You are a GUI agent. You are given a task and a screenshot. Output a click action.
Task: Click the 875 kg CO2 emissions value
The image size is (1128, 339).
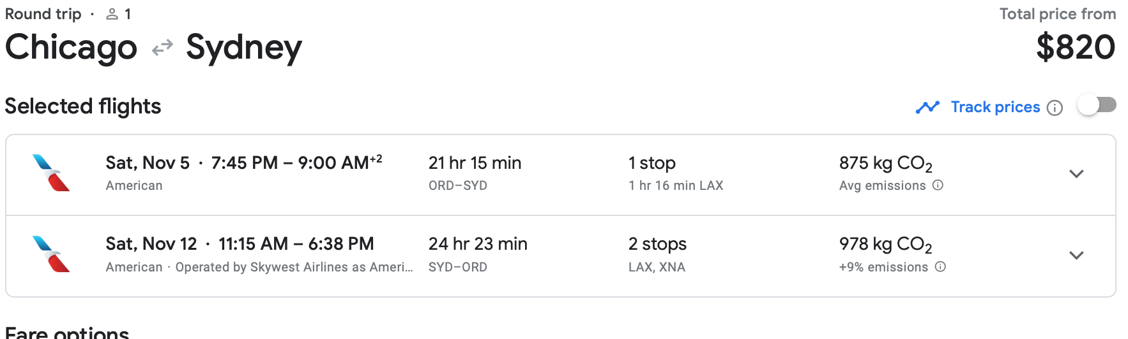tap(885, 164)
